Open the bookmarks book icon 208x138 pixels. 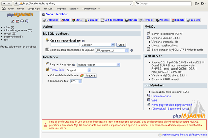(4, 9)
